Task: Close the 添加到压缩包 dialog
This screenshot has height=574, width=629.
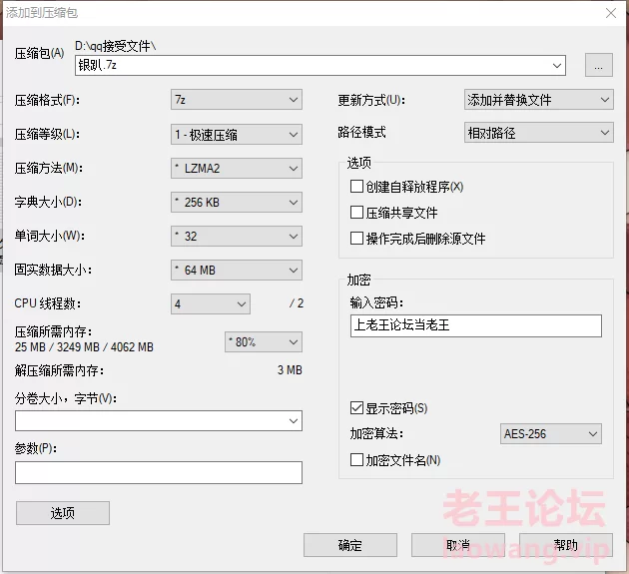Action: point(611,13)
